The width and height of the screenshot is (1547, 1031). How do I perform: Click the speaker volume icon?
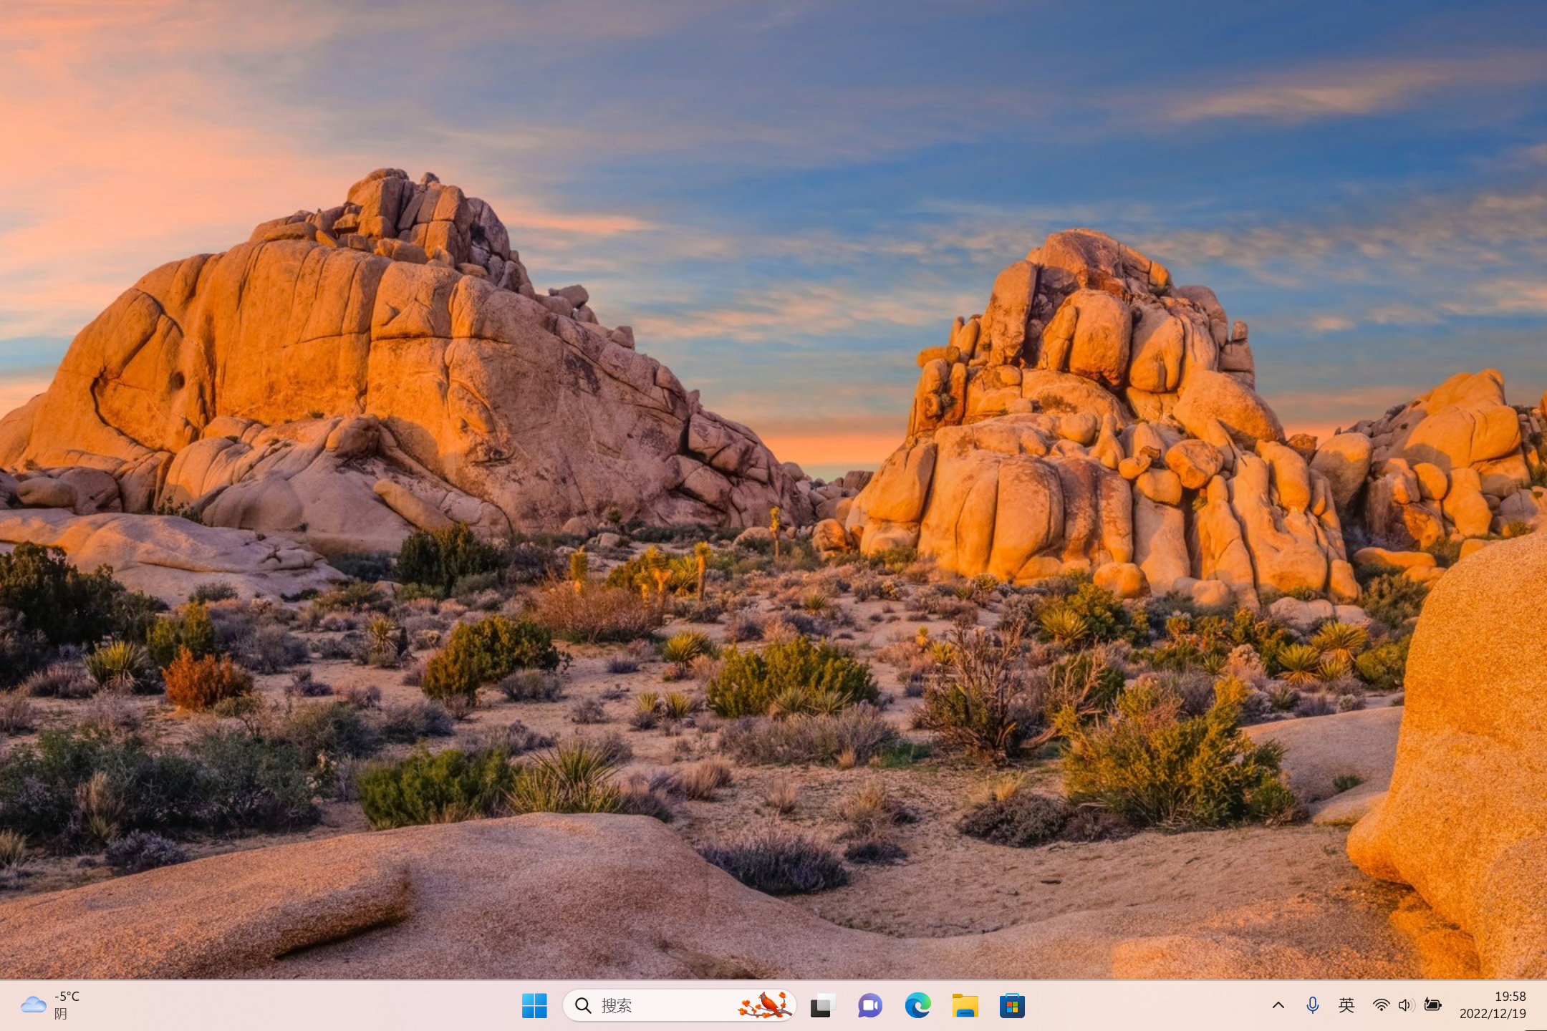[x=1405, y=1005]
